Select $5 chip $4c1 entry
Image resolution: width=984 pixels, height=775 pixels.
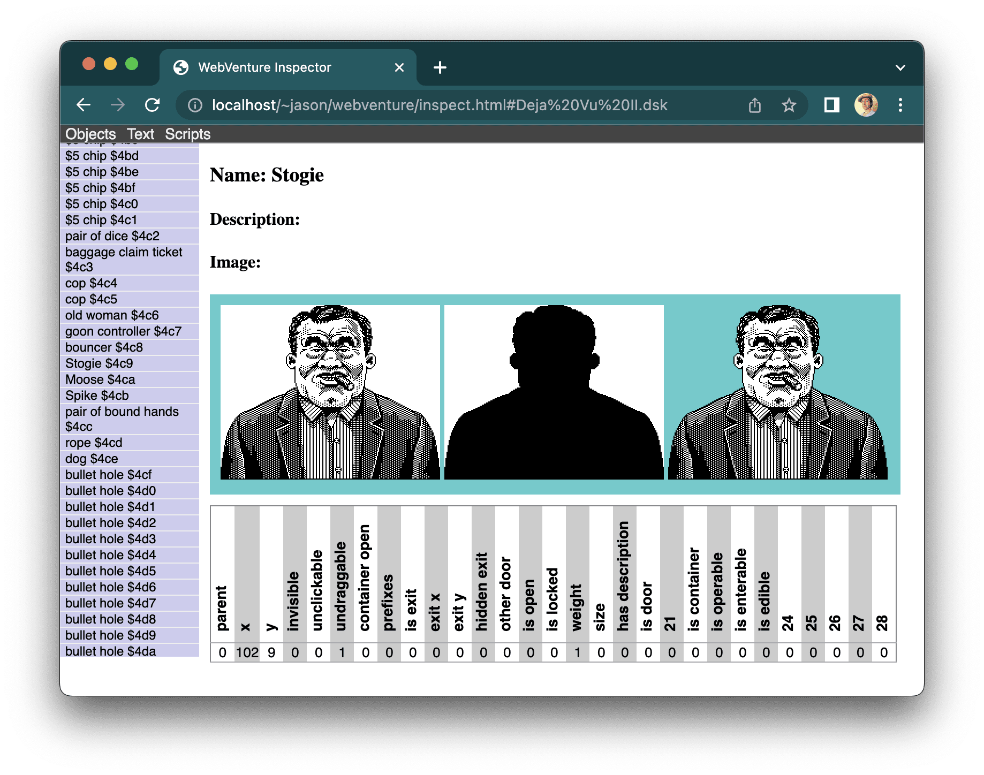tap(130, 220)
